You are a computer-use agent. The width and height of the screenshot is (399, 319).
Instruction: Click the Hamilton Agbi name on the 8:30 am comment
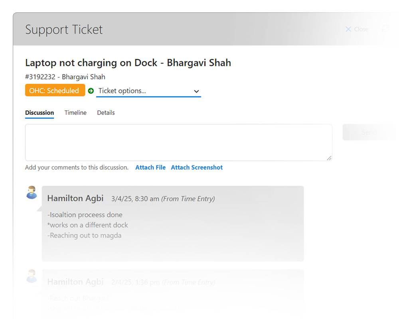click(x=75, y=198)
